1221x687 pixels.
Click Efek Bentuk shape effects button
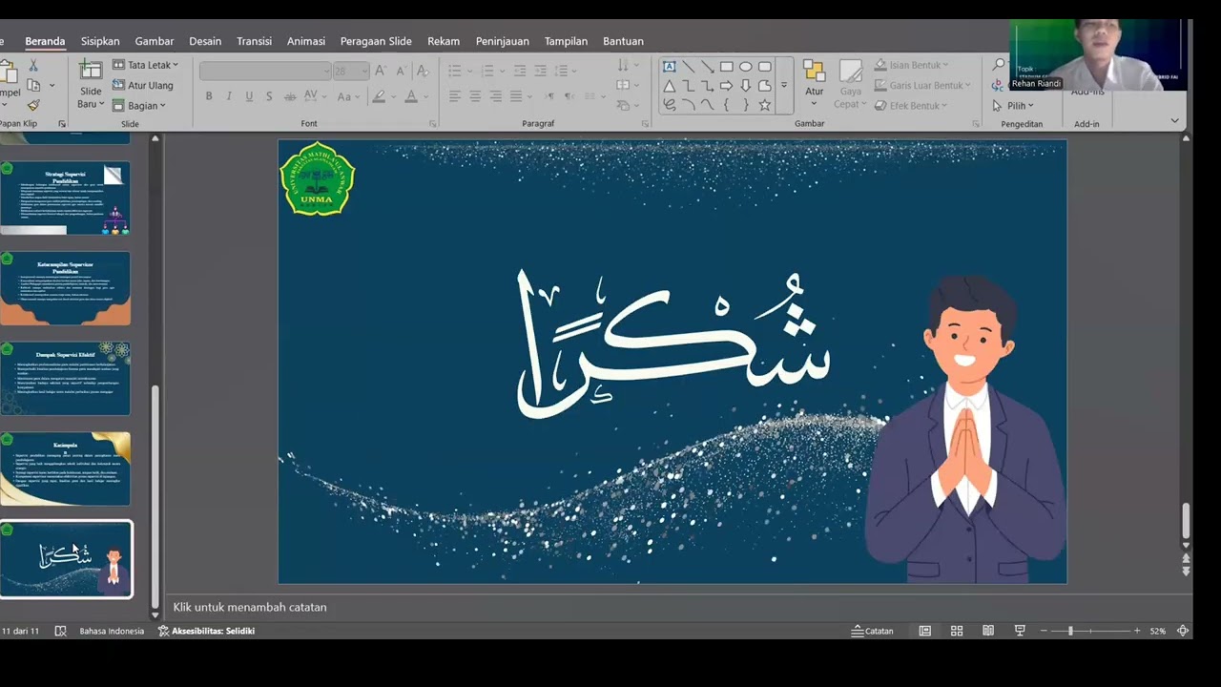911,105
